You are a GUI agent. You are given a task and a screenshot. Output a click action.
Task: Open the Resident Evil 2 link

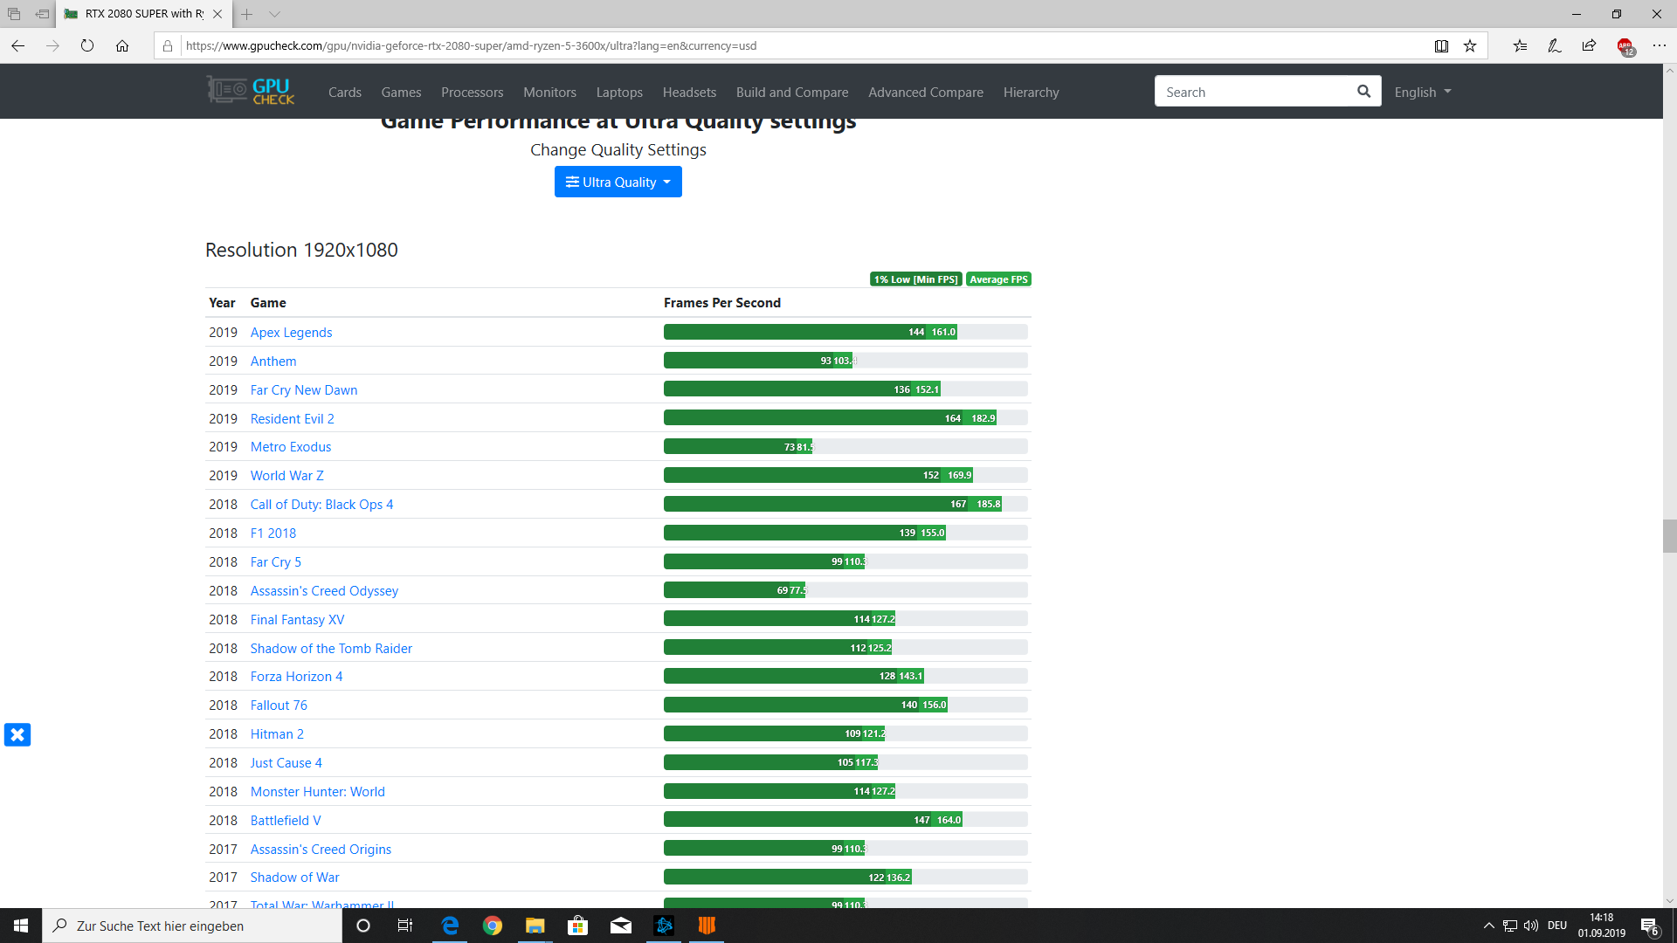pyautogui.click(x=293, y=418)
